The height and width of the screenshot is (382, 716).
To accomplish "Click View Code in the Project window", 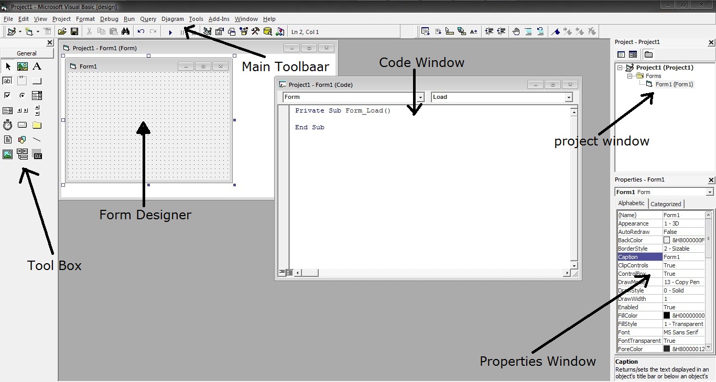I will pyautogui.click(x=621, y=54).
